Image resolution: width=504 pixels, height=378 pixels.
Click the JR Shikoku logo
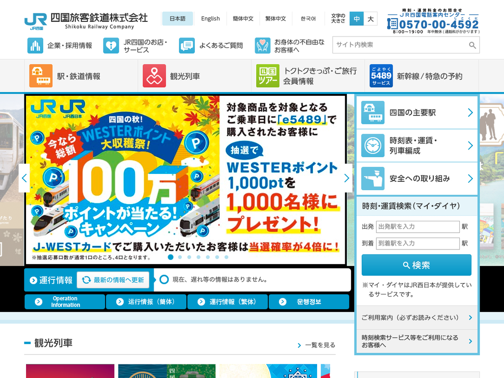[36, 21]
